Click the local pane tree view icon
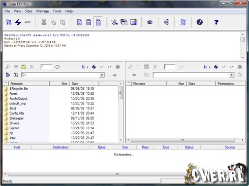 [x=8, y=75]
